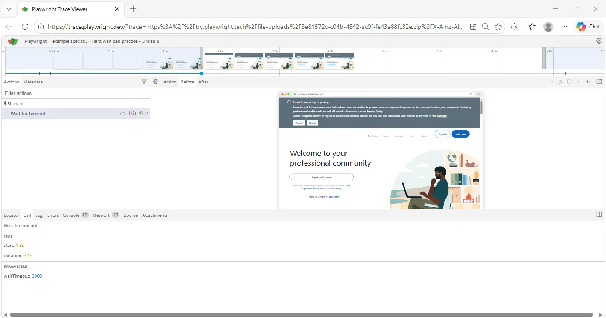Click Join now button in LinkedIn snapshot header
This screenshot has height=318, width=606.
click(460, 134)
